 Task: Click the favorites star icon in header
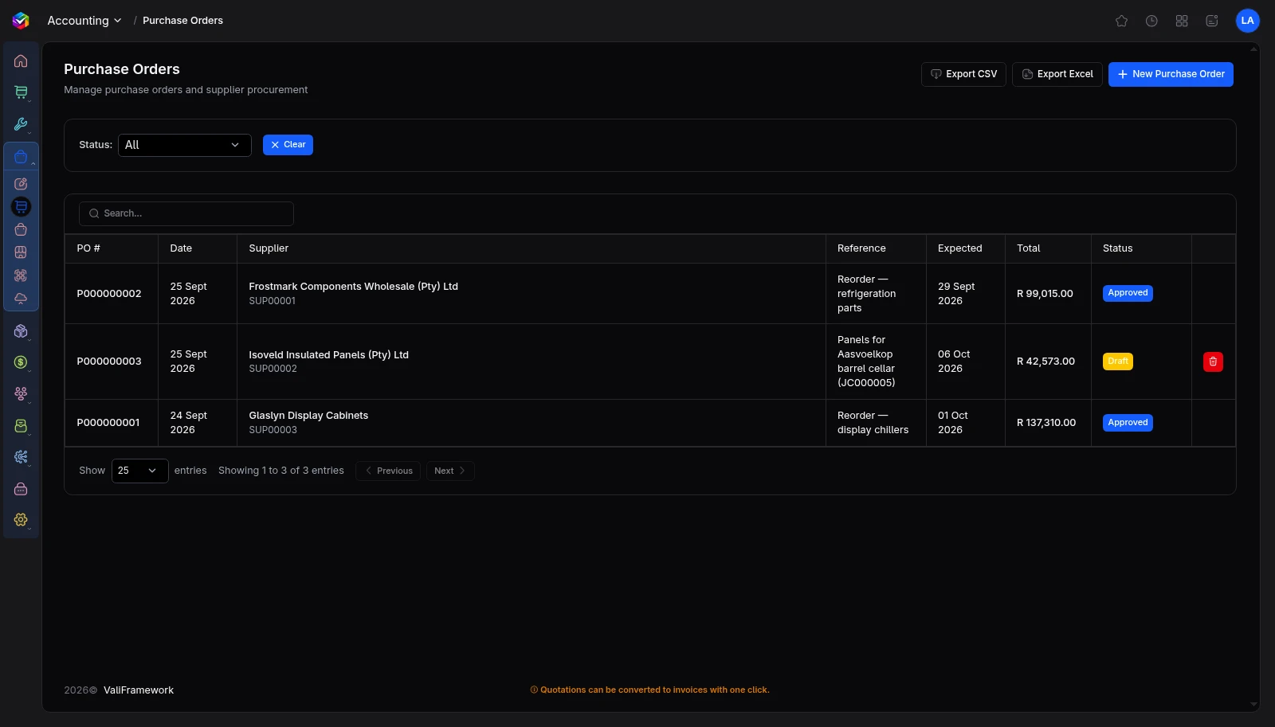click(x=1121, y=21)
